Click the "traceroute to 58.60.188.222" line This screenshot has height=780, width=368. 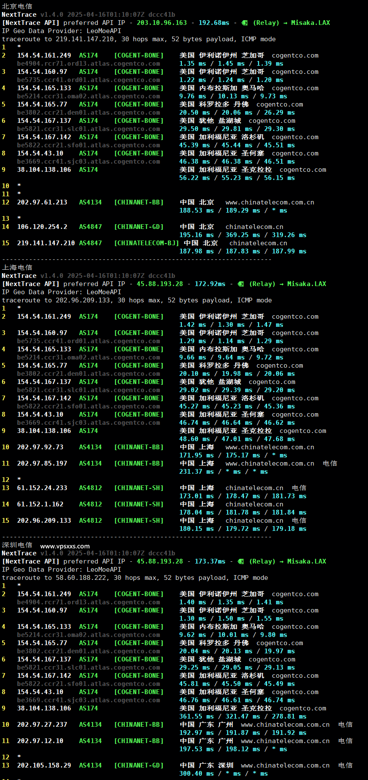[x=135, y=578]
